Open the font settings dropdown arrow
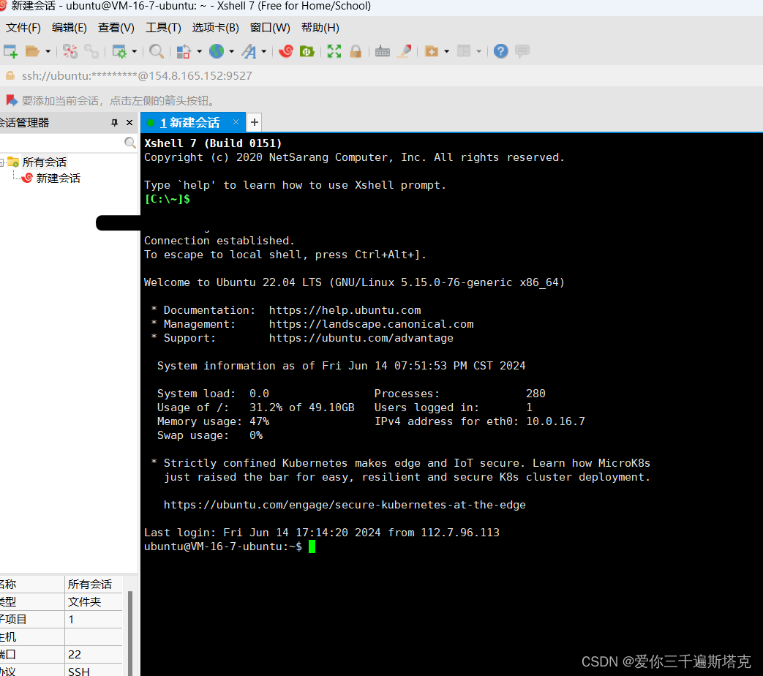 click(263, 51)
